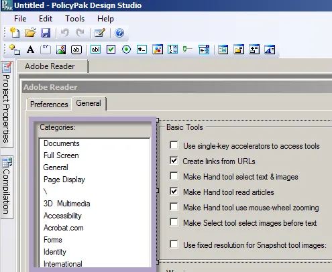
Task: Uncheck Create links from URLs
Action: pos(174,161)
